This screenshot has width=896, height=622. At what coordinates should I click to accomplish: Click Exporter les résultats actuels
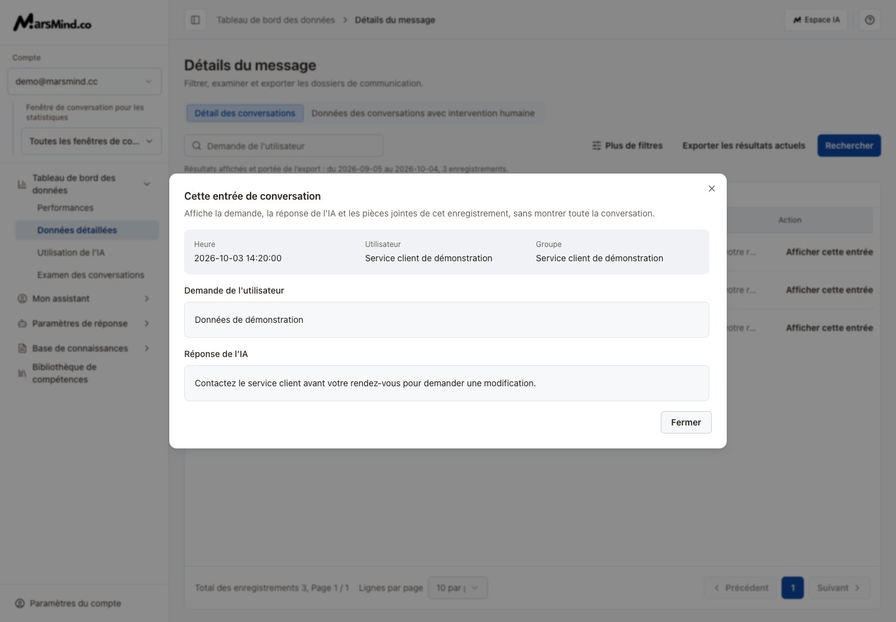(x=744, y=146)
